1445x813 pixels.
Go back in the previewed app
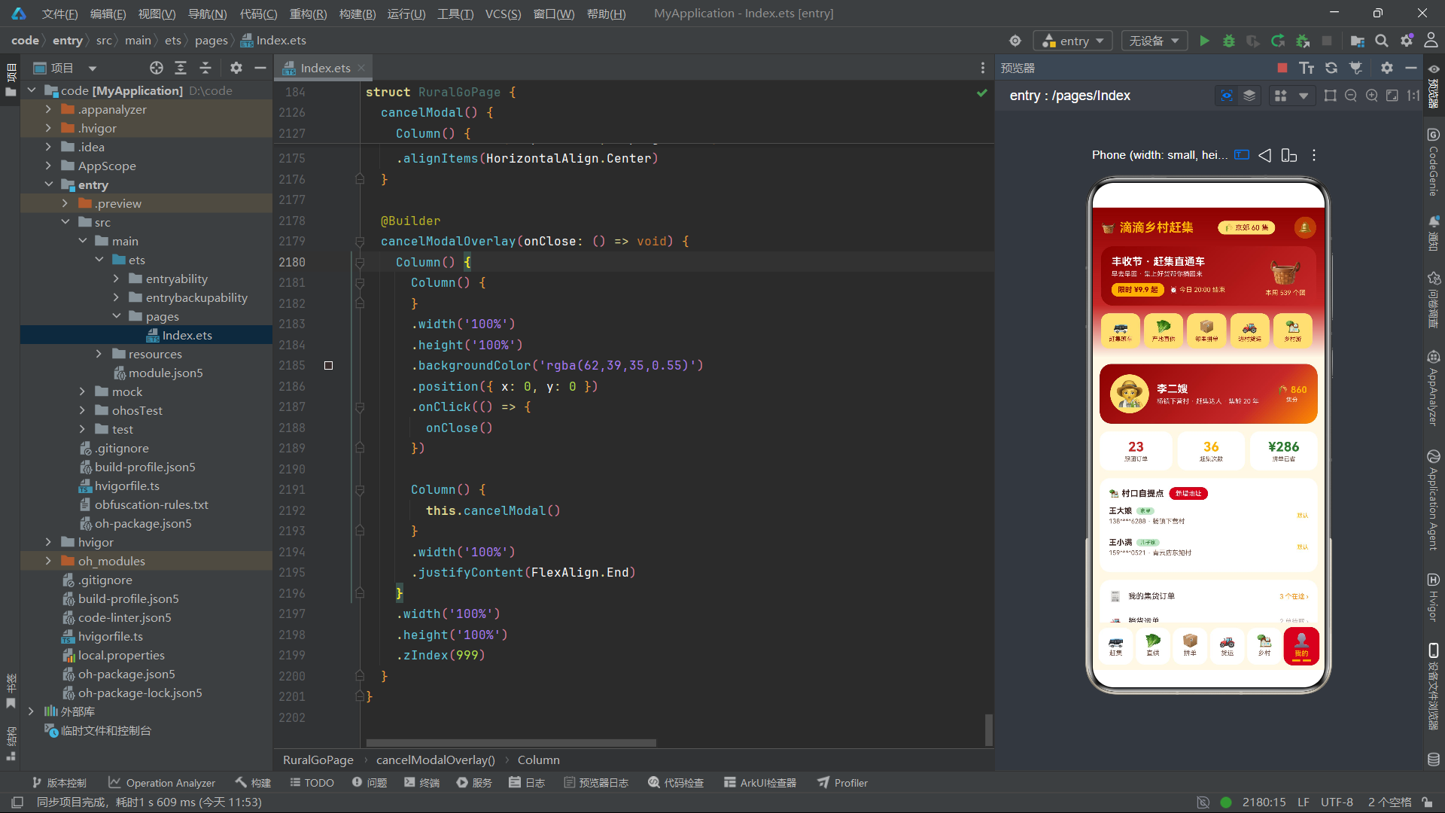point(1265,155)
